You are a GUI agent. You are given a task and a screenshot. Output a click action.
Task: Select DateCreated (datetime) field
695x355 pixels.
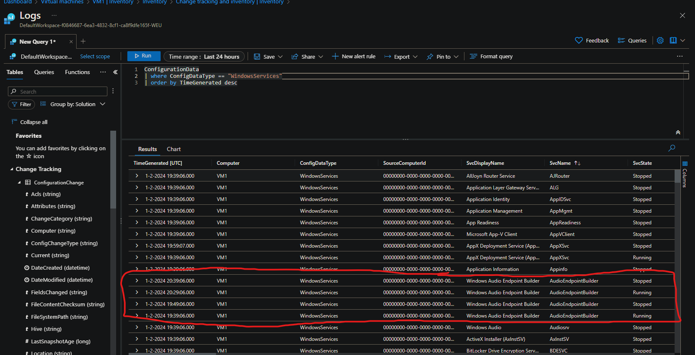pos(60,268)
